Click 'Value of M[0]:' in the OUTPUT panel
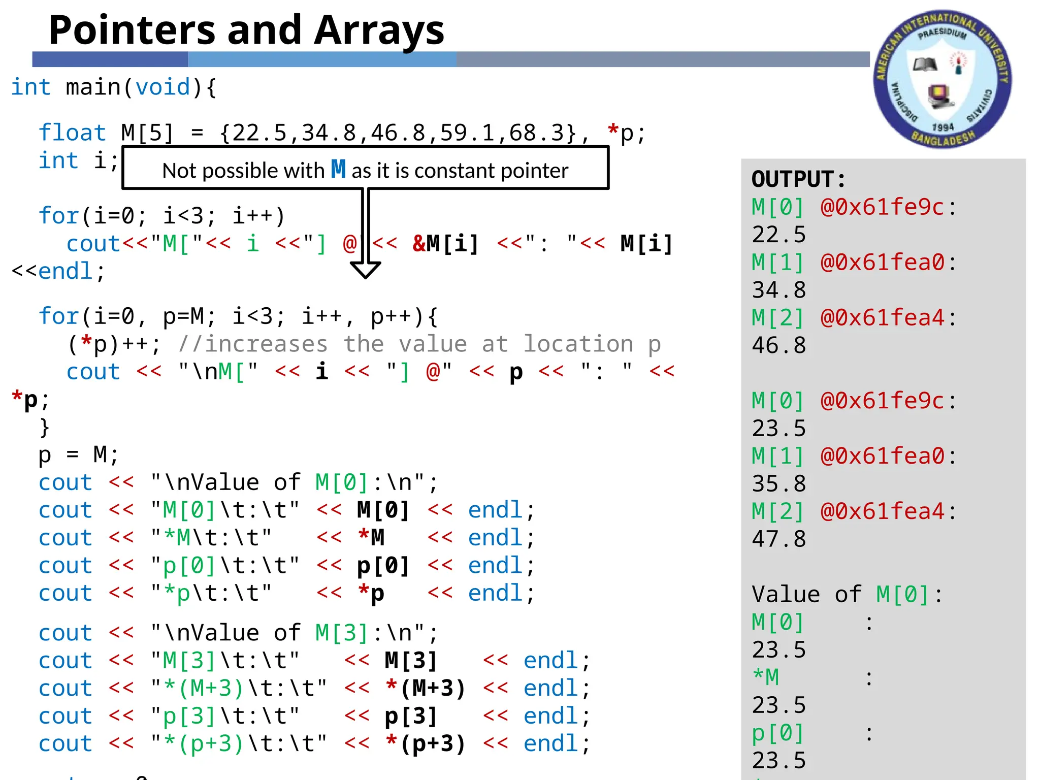The width and height of the screenshot is (1040, 780). coord(847,595)
